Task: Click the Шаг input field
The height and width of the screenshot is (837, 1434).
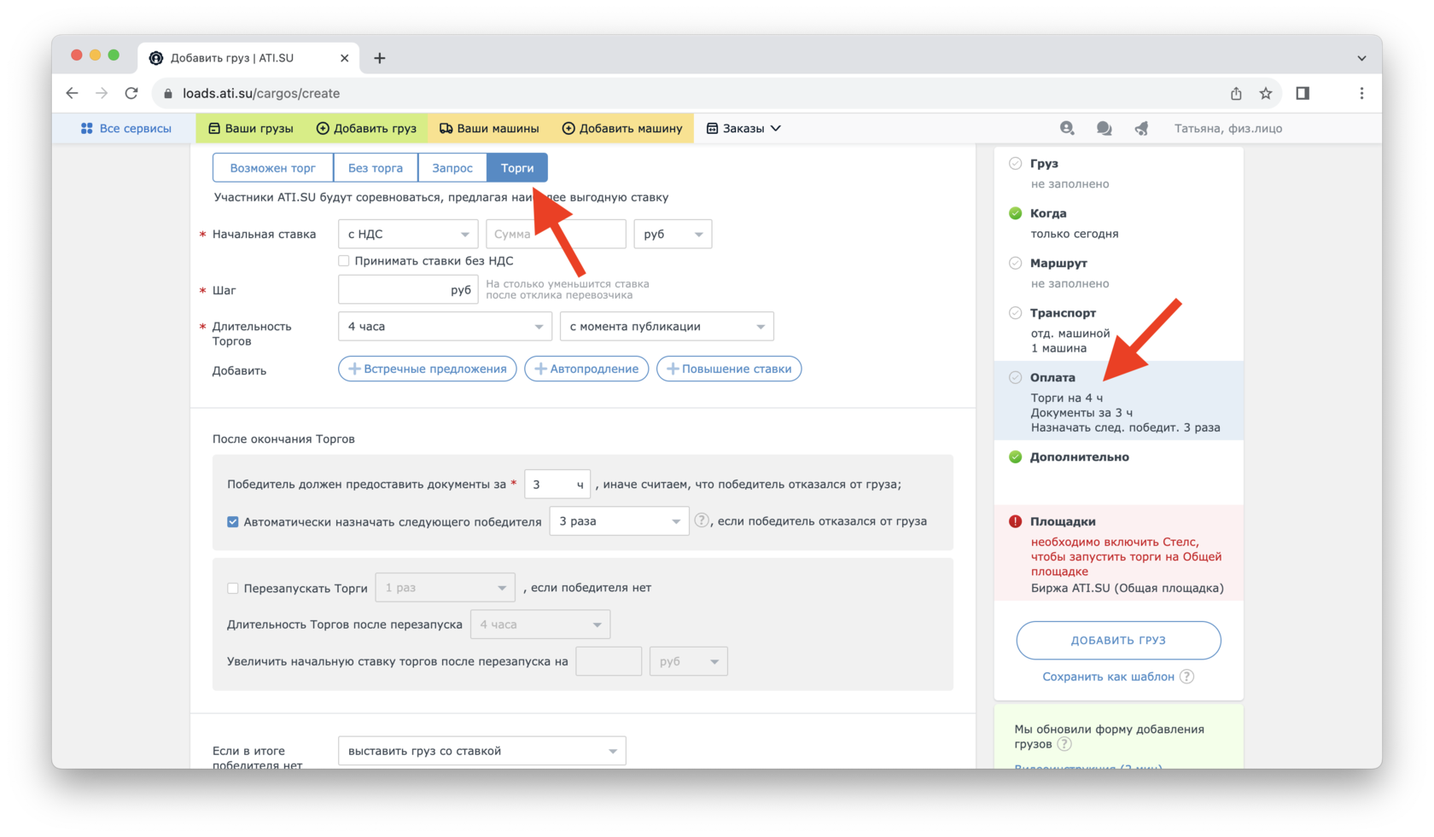Action: point(408,289)
